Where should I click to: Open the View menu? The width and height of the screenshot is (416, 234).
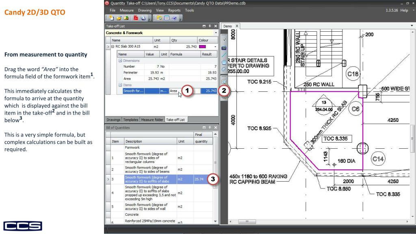pos(160,10)
